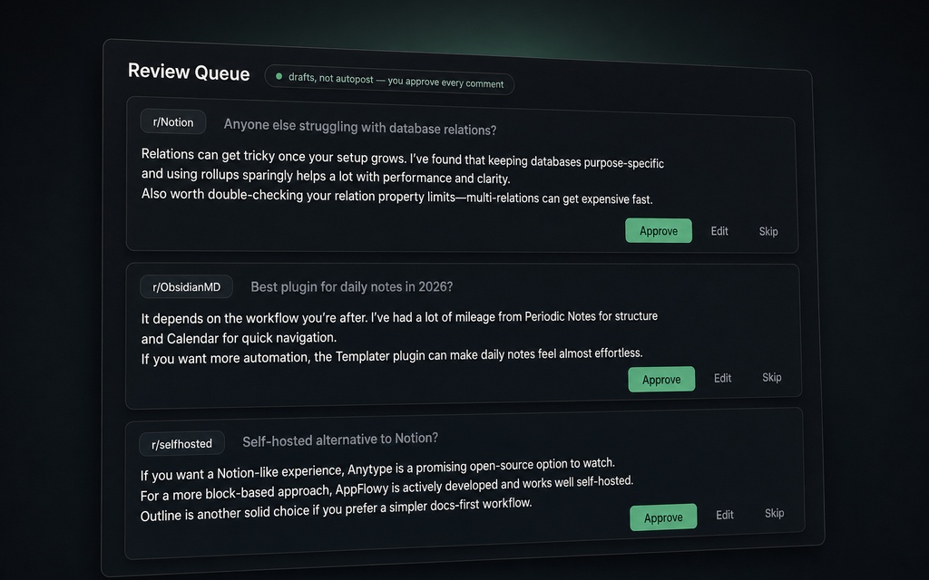This screenshot has height=580, width=929.
Task: Click the Review Queue heading
Action: pyautogui.click(x=189, y=72)
